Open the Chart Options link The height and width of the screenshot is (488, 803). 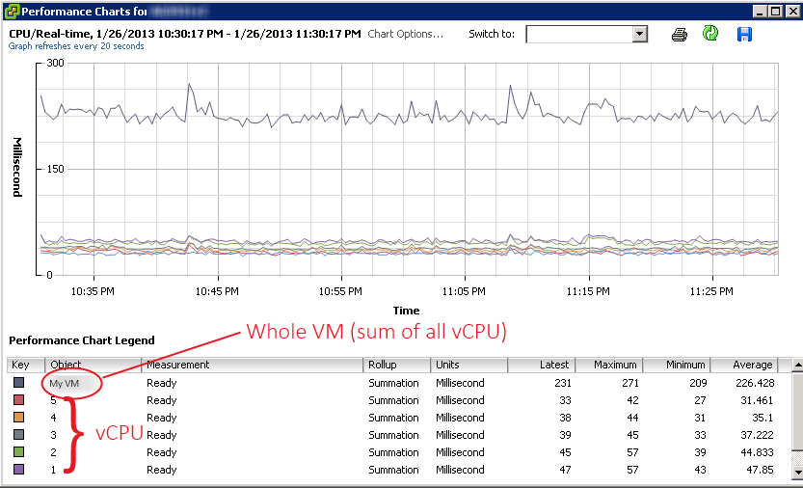point(405,34)
